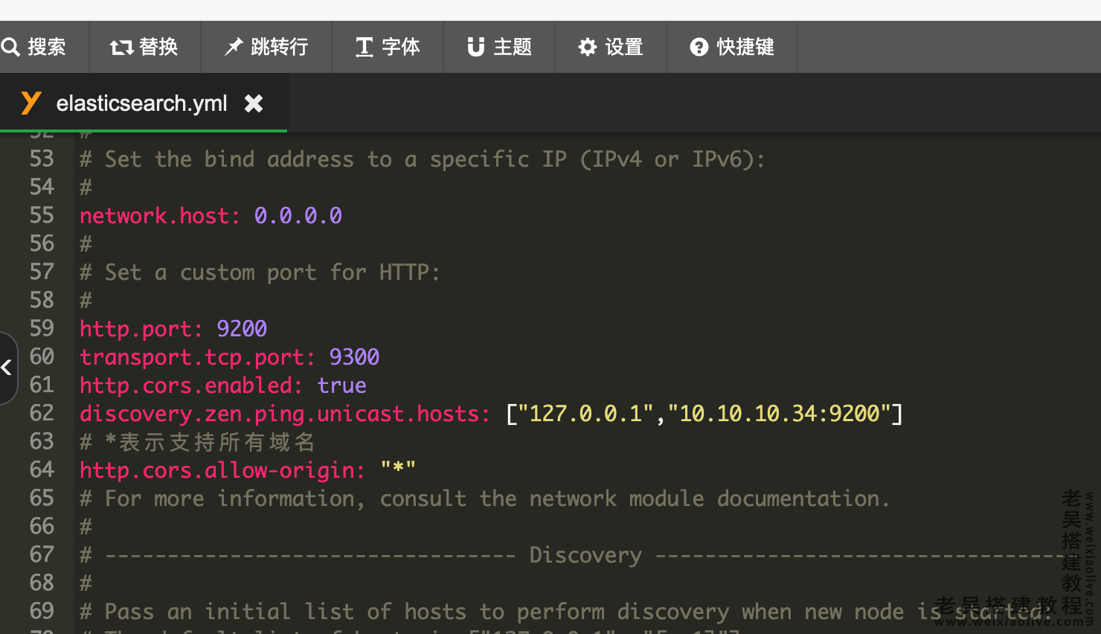
Task: Open the 字体 font settings
Action: pos(388,47)
